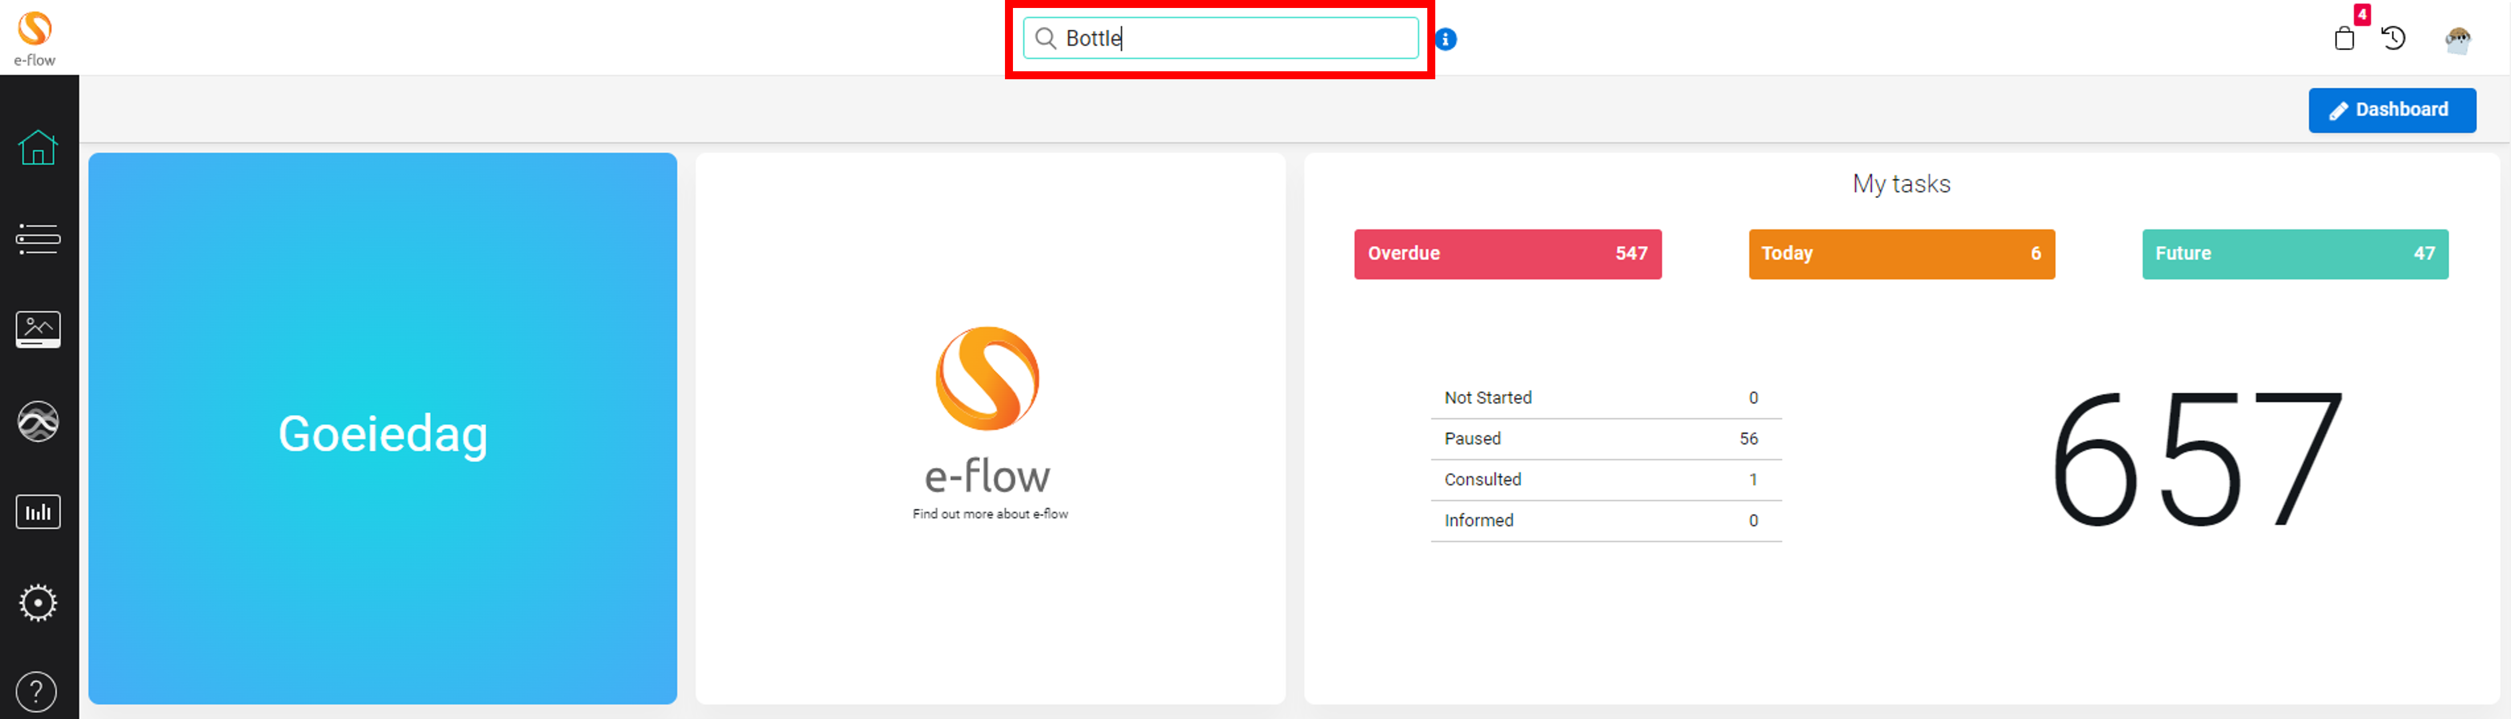Open the image gallery sidebar icon

pos(38,330)
